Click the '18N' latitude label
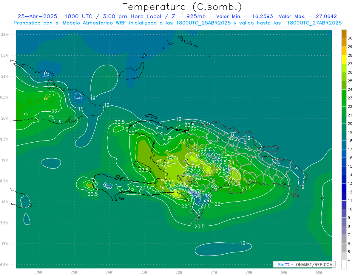The height and width of the screenshot is (276, 358). 4,202
